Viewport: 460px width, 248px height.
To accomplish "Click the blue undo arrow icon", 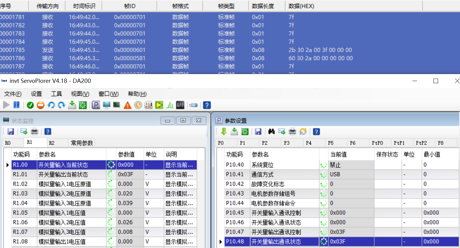I will pos(51,105).
